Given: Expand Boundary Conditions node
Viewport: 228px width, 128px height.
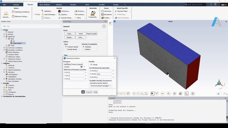Looking at the screenshot, I should tap(4, 50).
